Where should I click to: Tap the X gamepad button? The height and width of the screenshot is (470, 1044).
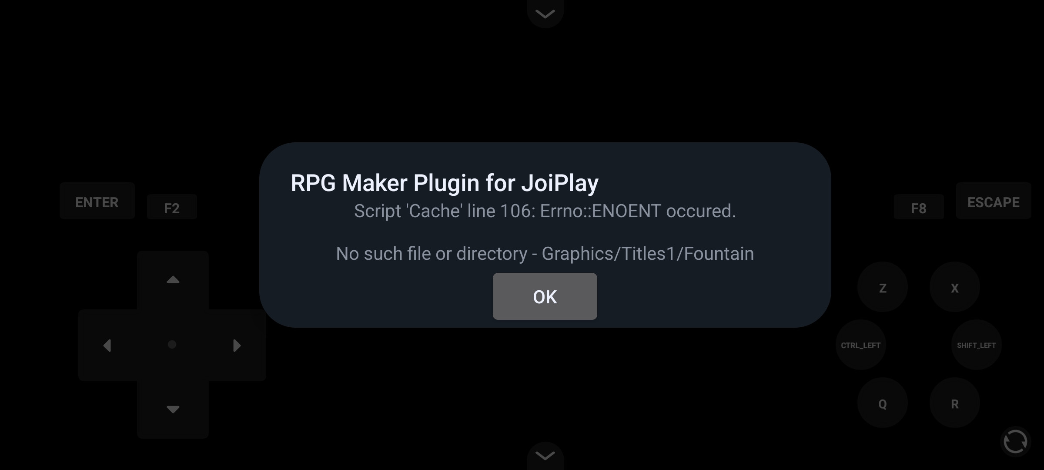955,287
